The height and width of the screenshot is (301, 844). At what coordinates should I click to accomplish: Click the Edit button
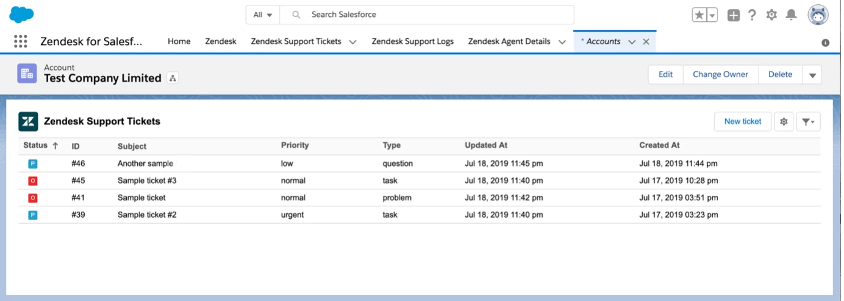pyautogui.click(x=665, y=74)
